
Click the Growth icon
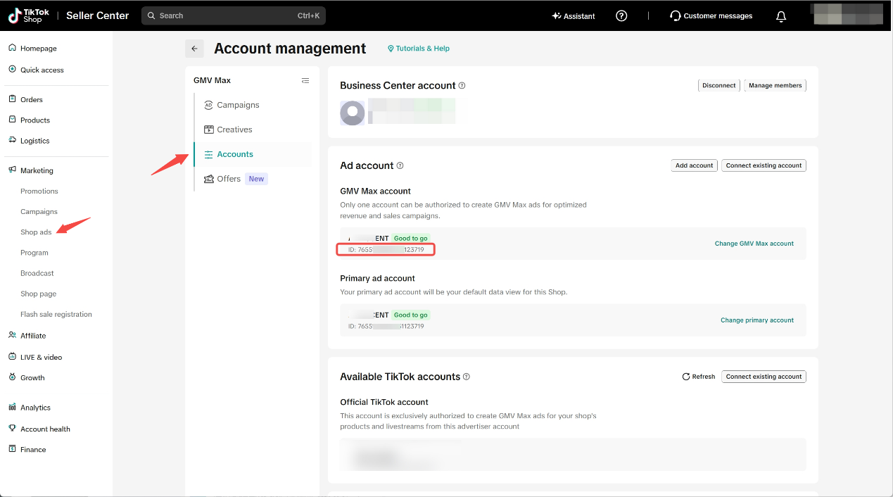coord(13,377)
